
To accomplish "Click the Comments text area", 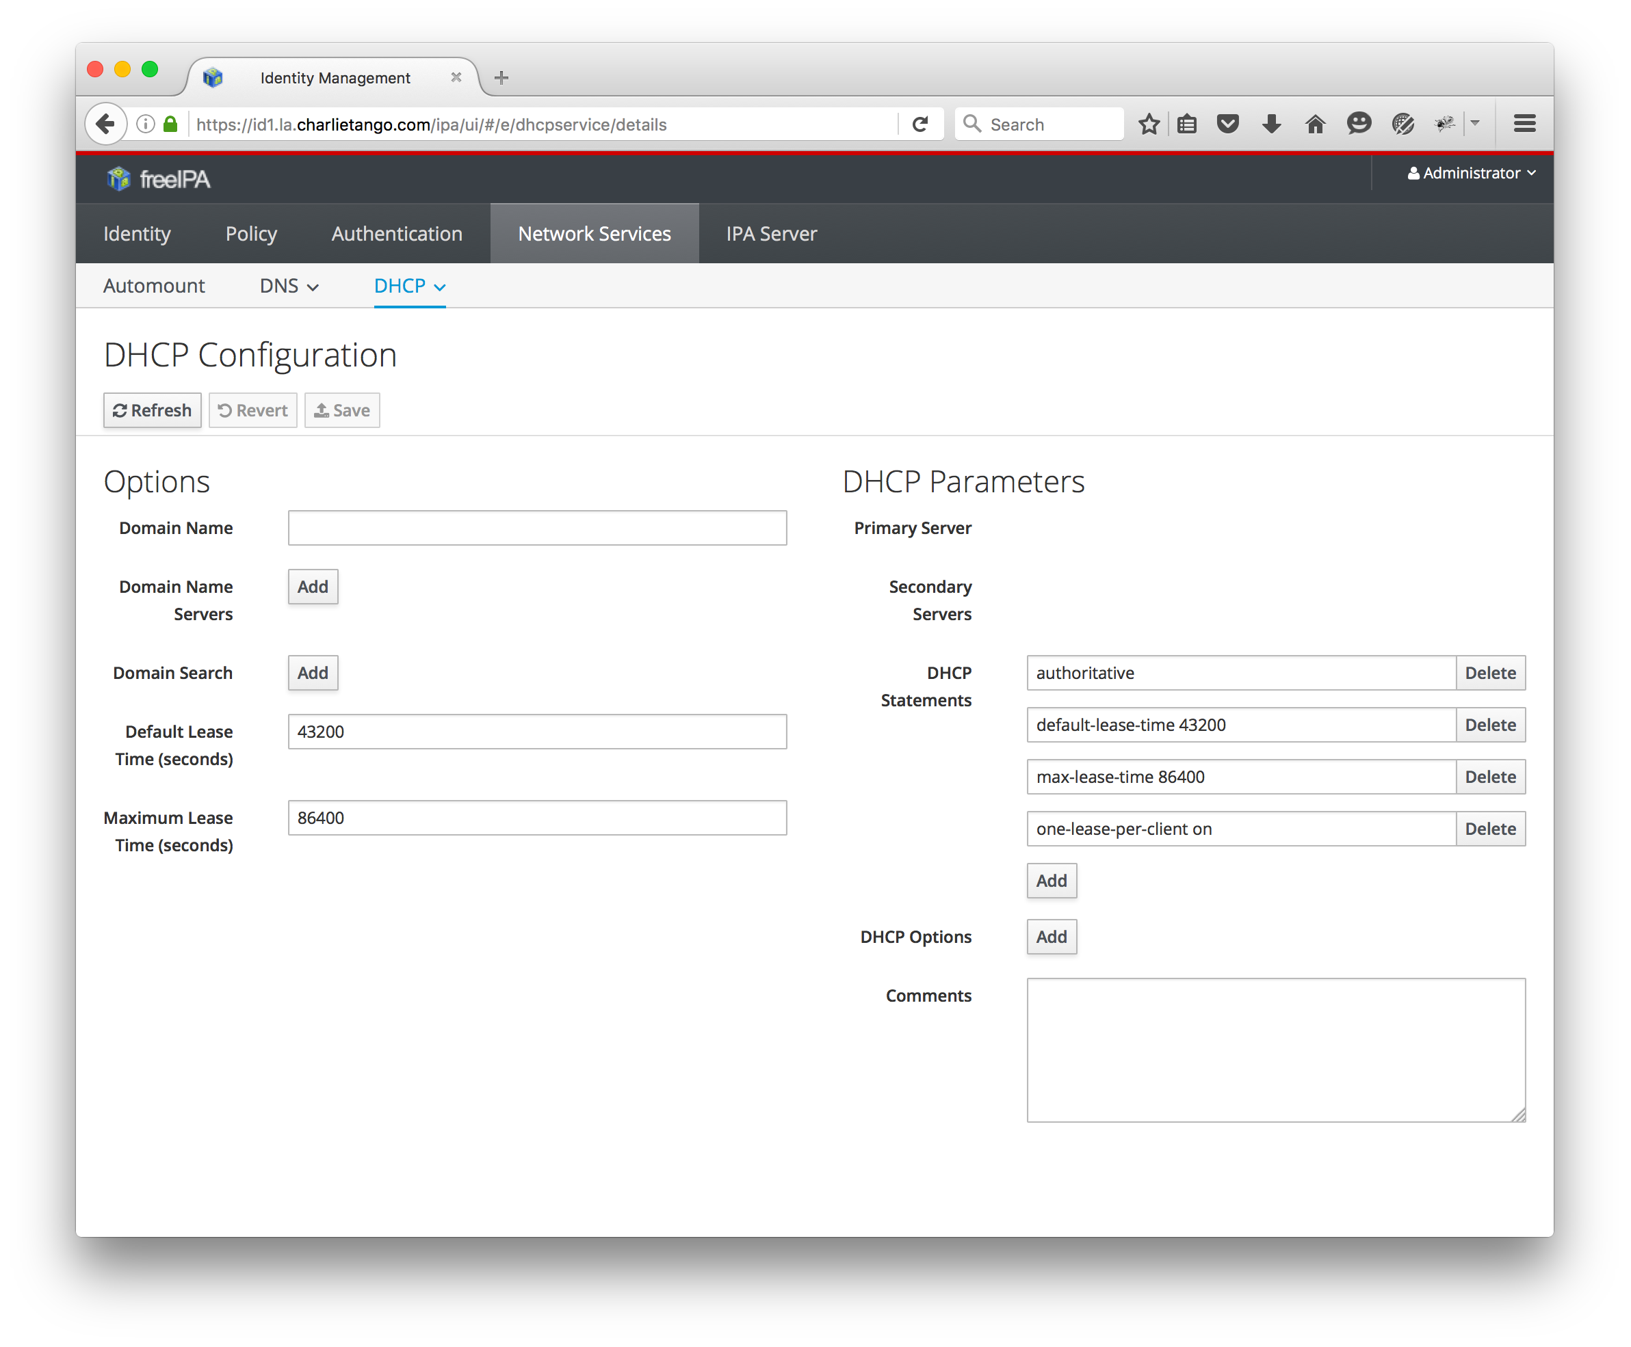I will tap(1275, 1049).
